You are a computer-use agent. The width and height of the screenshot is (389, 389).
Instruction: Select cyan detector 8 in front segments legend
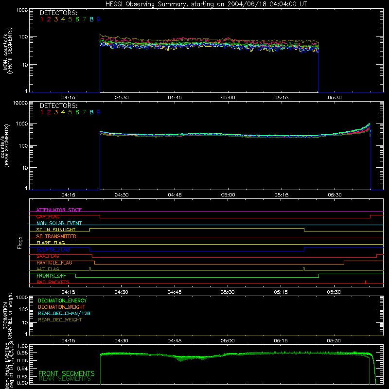pyautogui.click(x=91, y=19)
